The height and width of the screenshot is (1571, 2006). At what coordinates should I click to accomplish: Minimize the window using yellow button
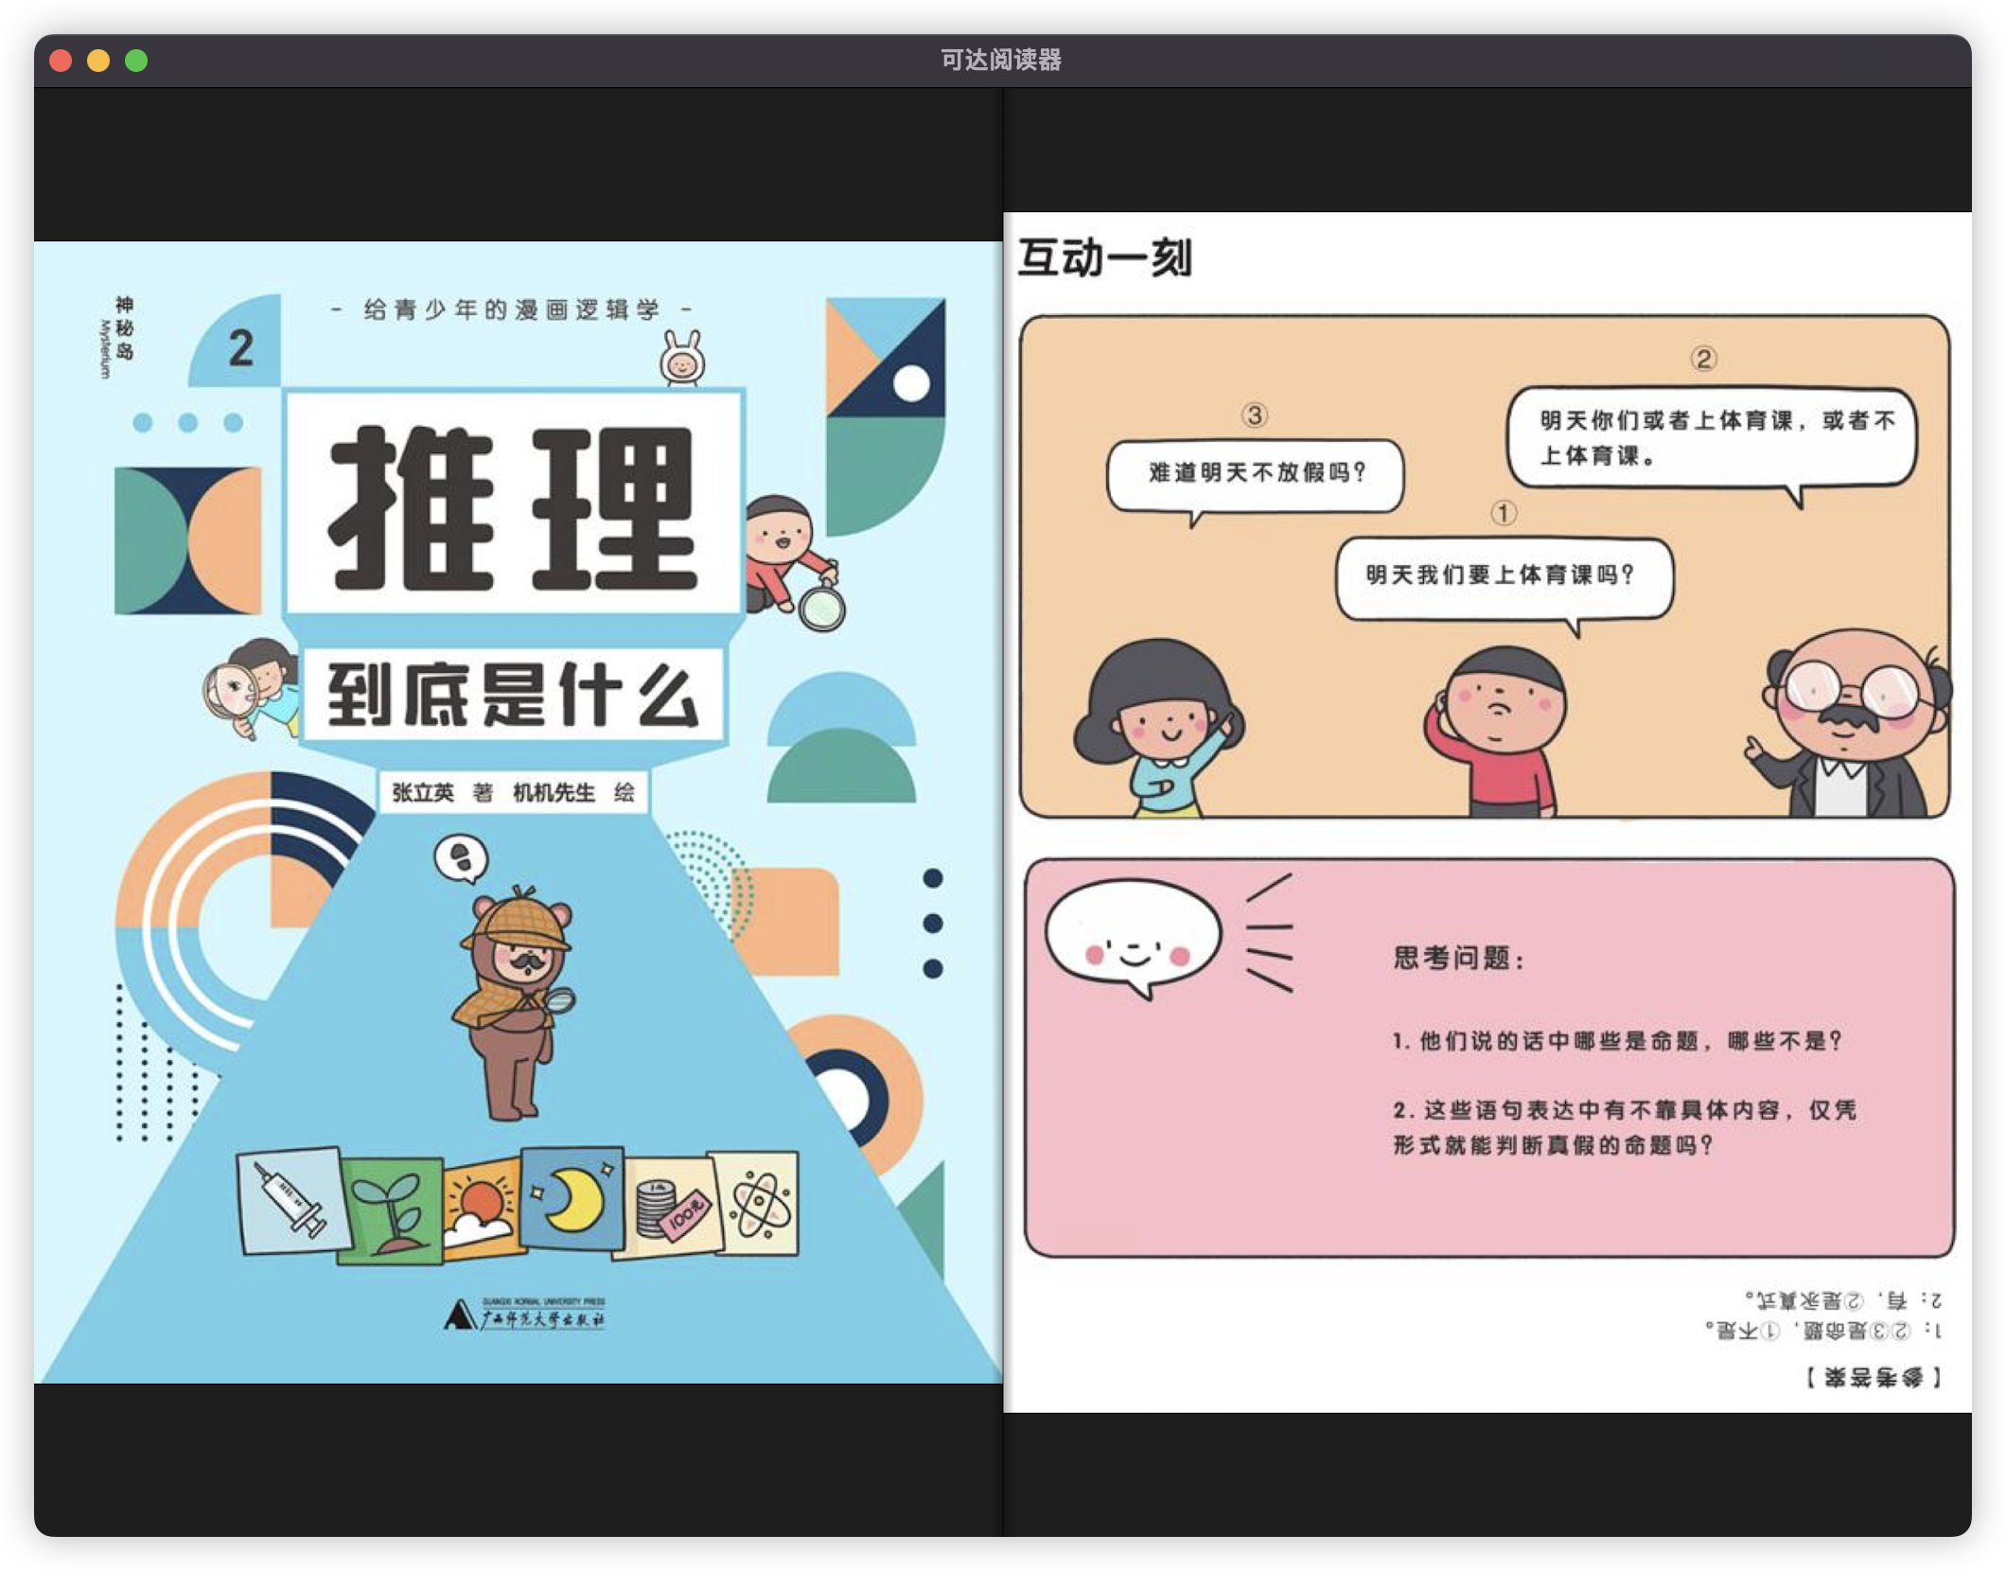click(98, 61)
